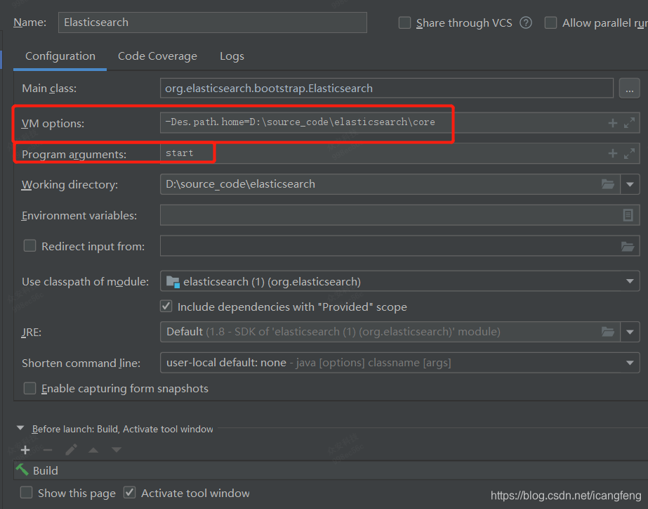The image size is (648, 509).
Task: Open Share through VCS help icon
Action: pos(526,22)
